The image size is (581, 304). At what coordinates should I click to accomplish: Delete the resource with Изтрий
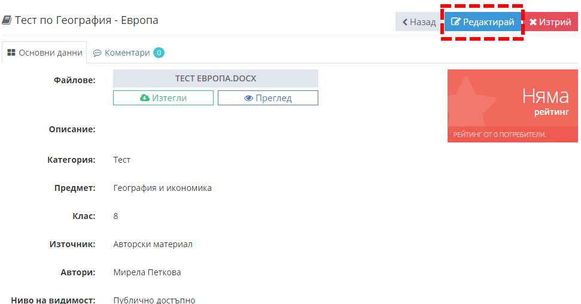click(550, 22)
